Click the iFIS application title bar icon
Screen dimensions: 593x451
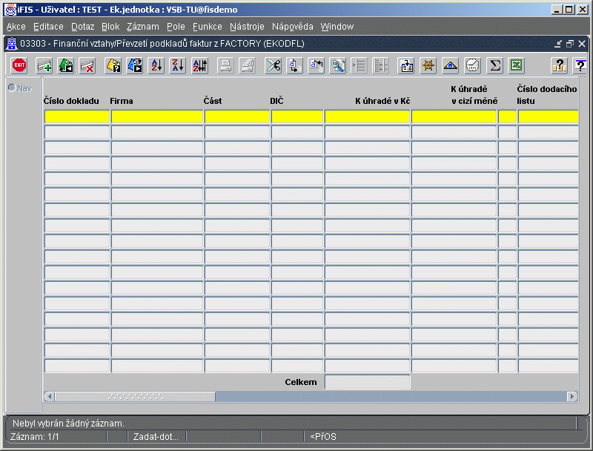[10, 10]
